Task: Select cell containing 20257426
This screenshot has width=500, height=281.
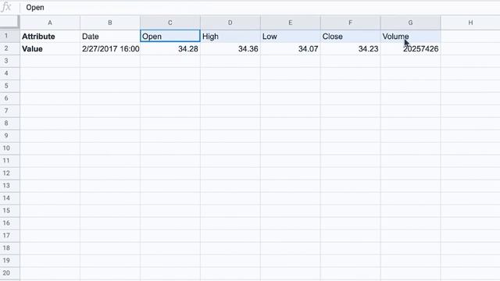Action: 410,48
